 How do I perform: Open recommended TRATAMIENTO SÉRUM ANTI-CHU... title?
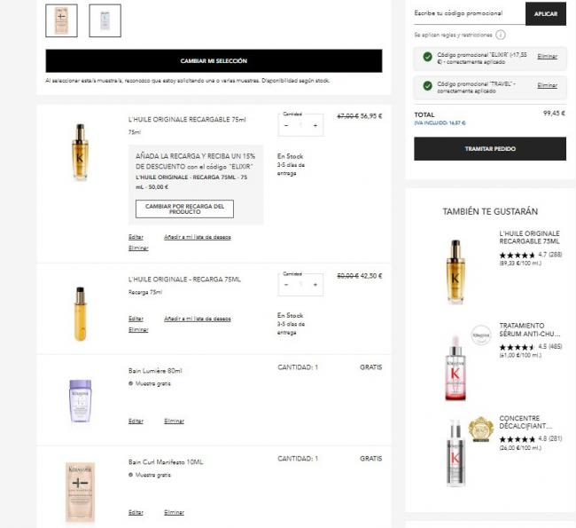(x=529, y=330)
